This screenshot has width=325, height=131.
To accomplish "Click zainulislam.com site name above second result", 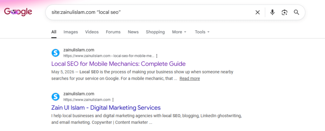I will [79, 94].
